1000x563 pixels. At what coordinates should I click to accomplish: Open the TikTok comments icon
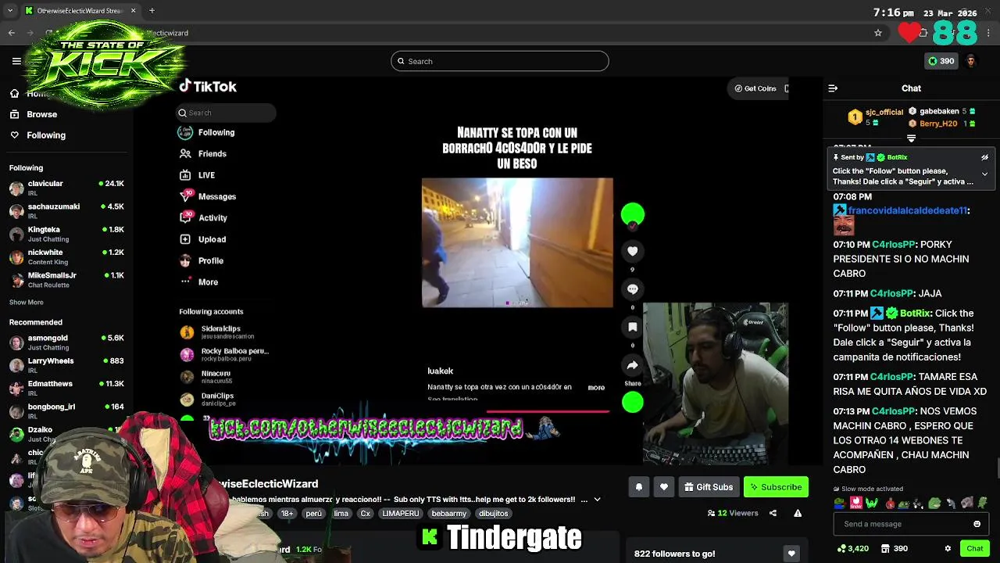tap(633, 289)
